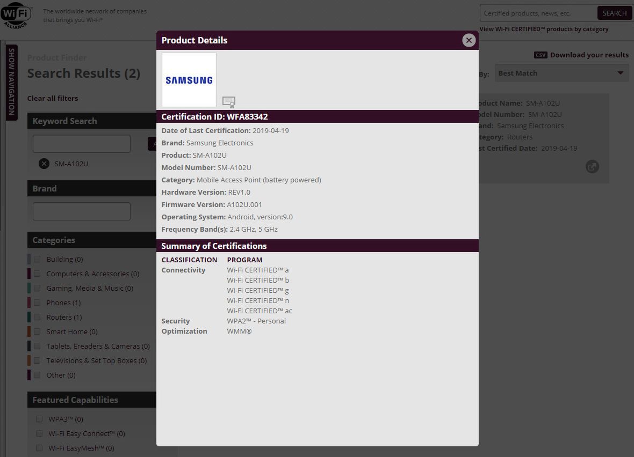
Task: Click Hardware Version REV1.0 line
Action: point(206,192)
